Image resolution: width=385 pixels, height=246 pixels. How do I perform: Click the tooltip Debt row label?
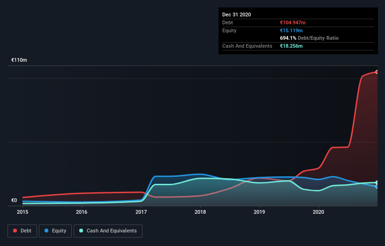[227, 22]
